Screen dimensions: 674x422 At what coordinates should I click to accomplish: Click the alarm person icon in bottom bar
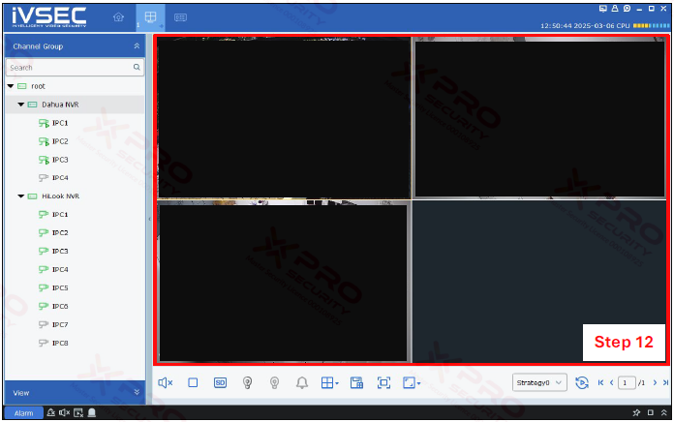click(x=50, y=412)
